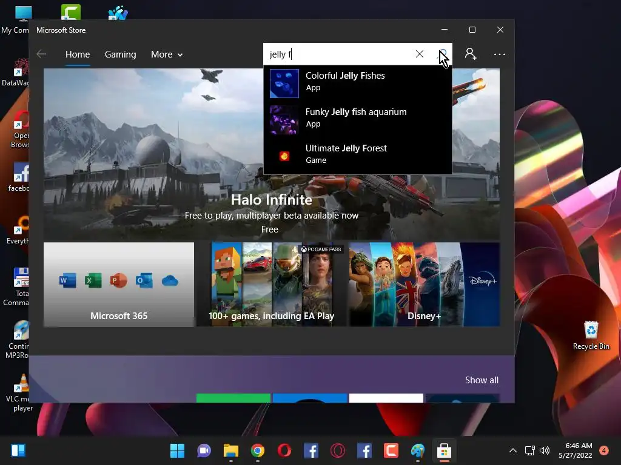Open the Recycle Bin desktop icon
Viewport: 621px width, 465px height.
click(591, 335)
